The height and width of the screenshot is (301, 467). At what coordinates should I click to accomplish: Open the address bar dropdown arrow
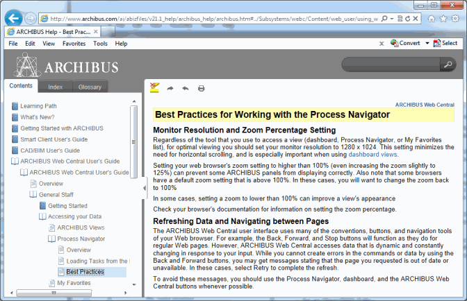[392, 19]
